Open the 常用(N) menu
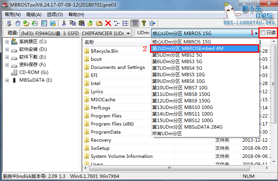Screen dimensions: 278x181 [x=12, y=14]
